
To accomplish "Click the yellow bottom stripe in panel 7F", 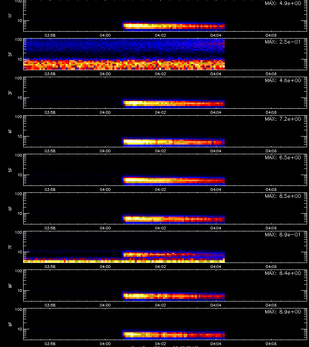I will coord(124,261).
